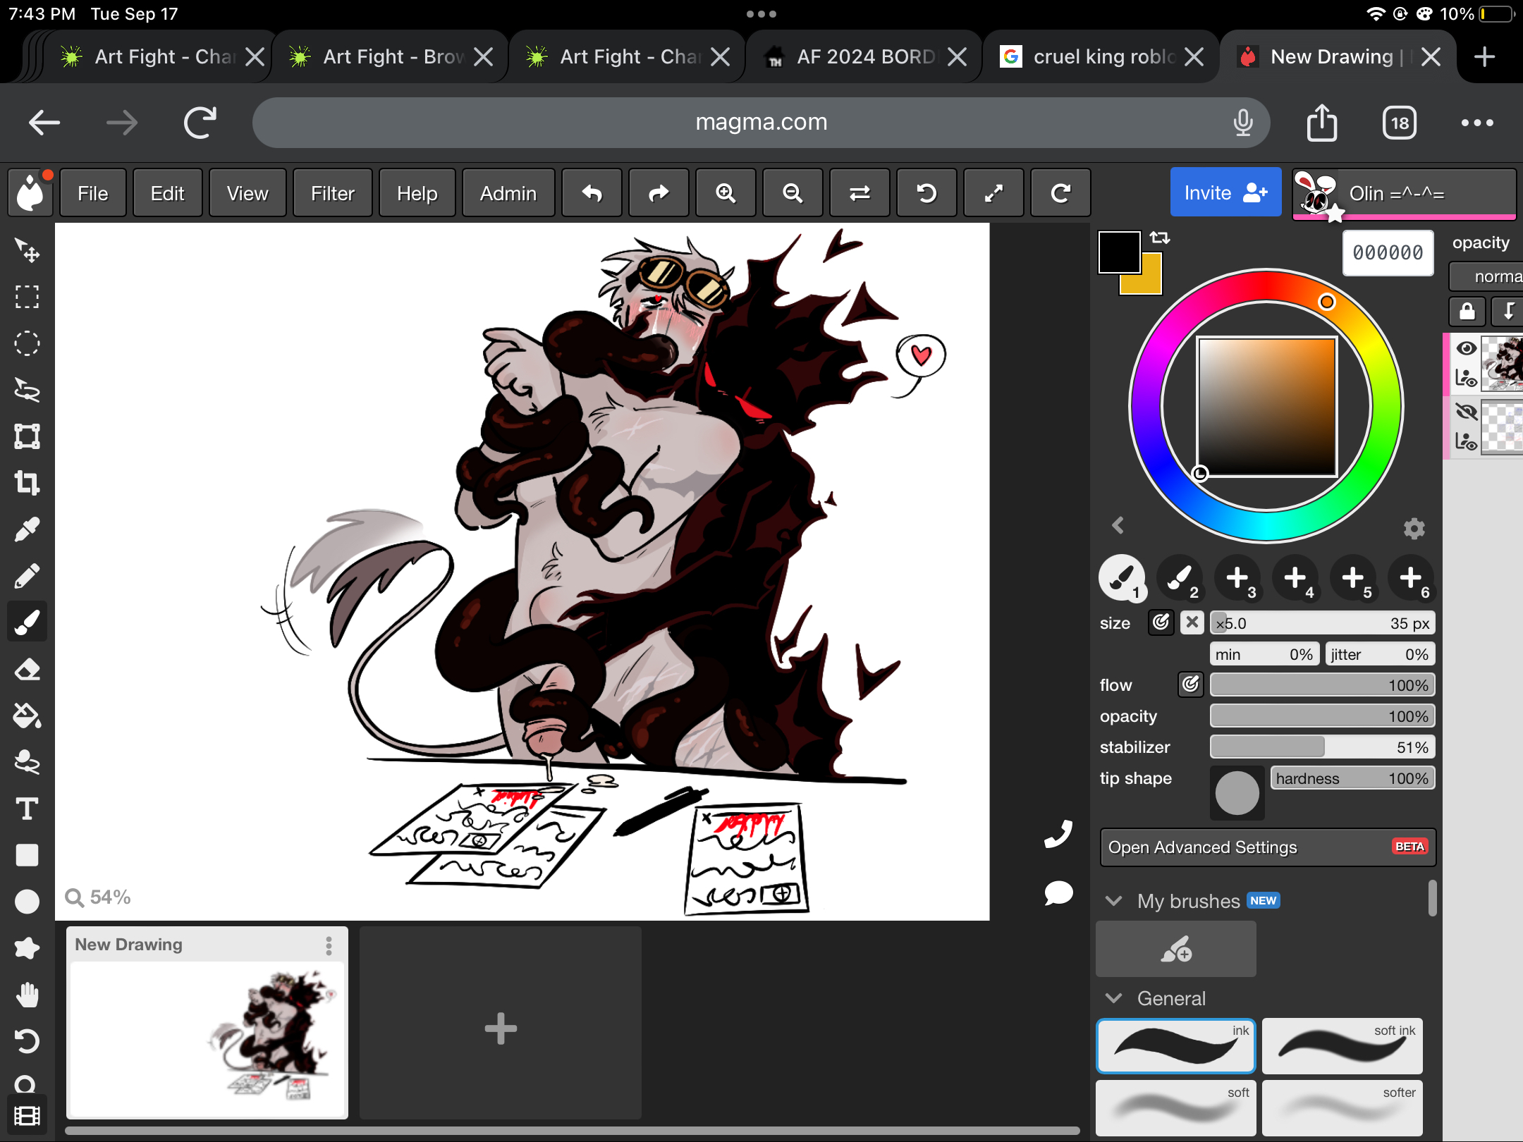
Task: Select the Eyedropper tool
Action: tap(27, 530)
